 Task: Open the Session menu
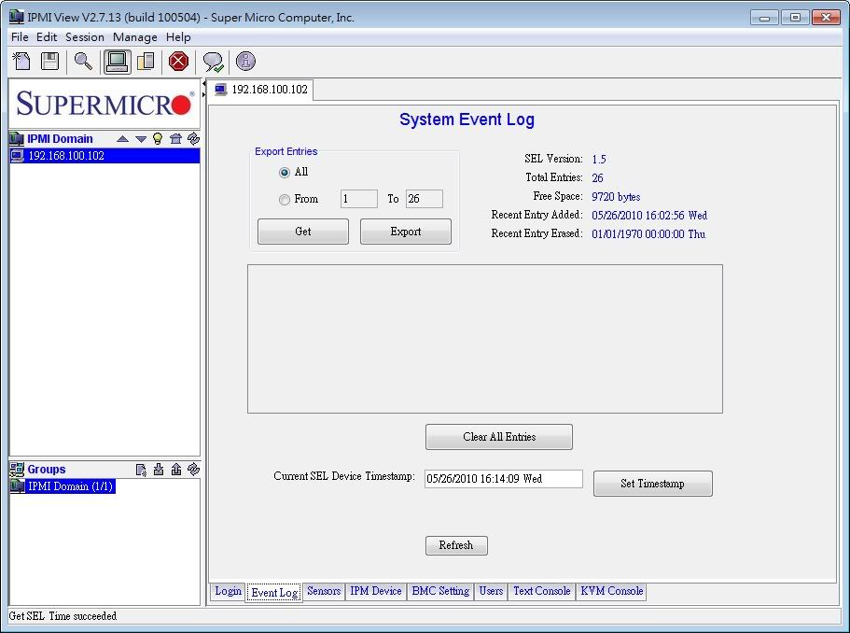(x=85, y=37)
